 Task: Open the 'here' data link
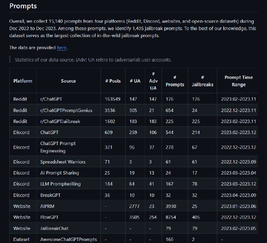click(x=62, y=48)
